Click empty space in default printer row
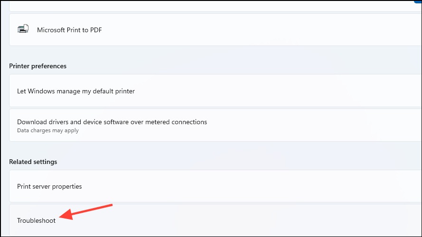Screen dimensions: 422x237 tap(269, 91)
